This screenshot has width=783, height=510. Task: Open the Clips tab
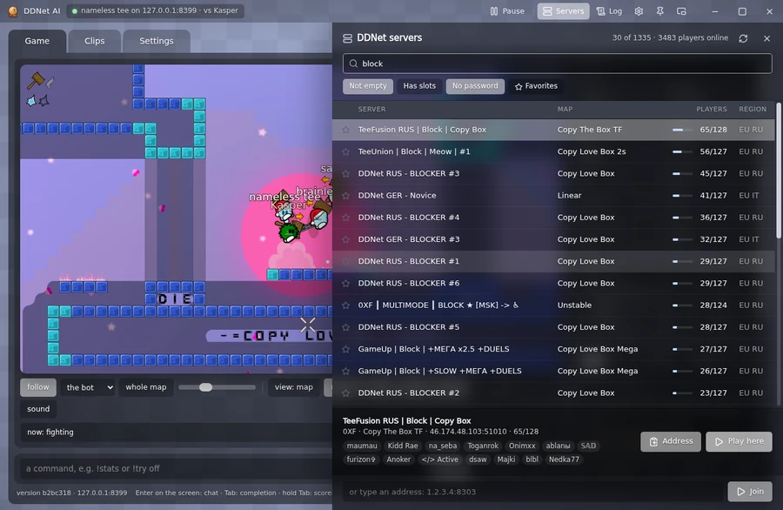coord(94,41)
